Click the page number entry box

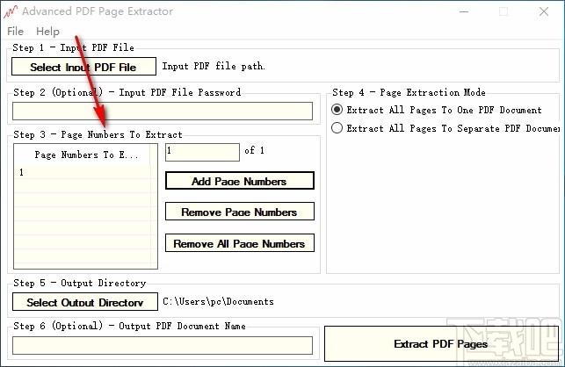tap(202, 152)
